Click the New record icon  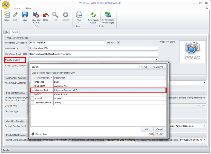(x=7, y=15)
